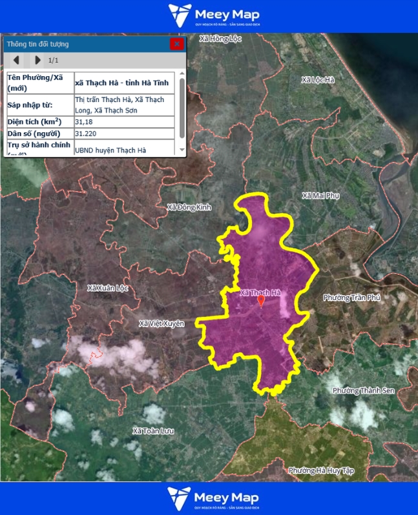Click the Xã Mai Phụ label on map
The width and height of the screenshot is (418, 515).
point(320,196)
